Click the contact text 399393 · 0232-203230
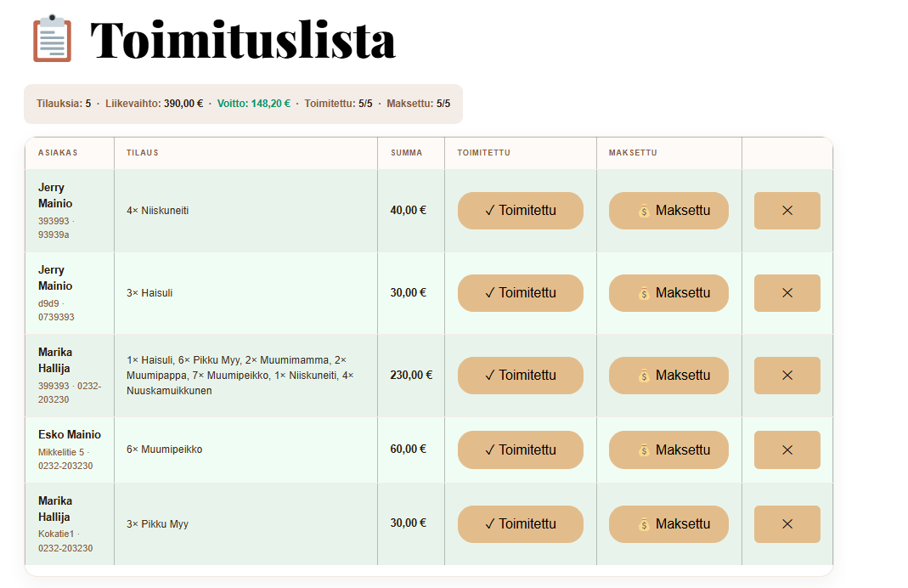 70,393
